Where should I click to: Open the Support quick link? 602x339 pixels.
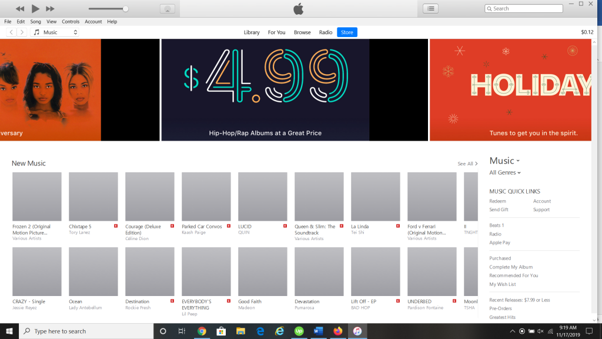[541, 210]
